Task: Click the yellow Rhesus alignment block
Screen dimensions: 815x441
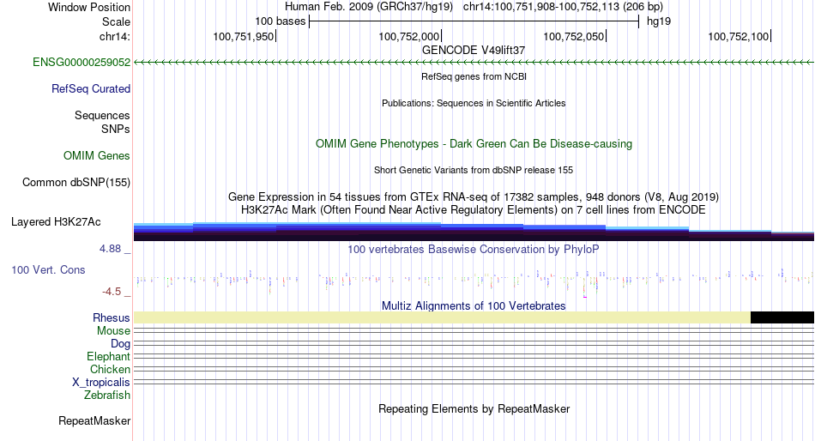Action: [x=443, y=317]
